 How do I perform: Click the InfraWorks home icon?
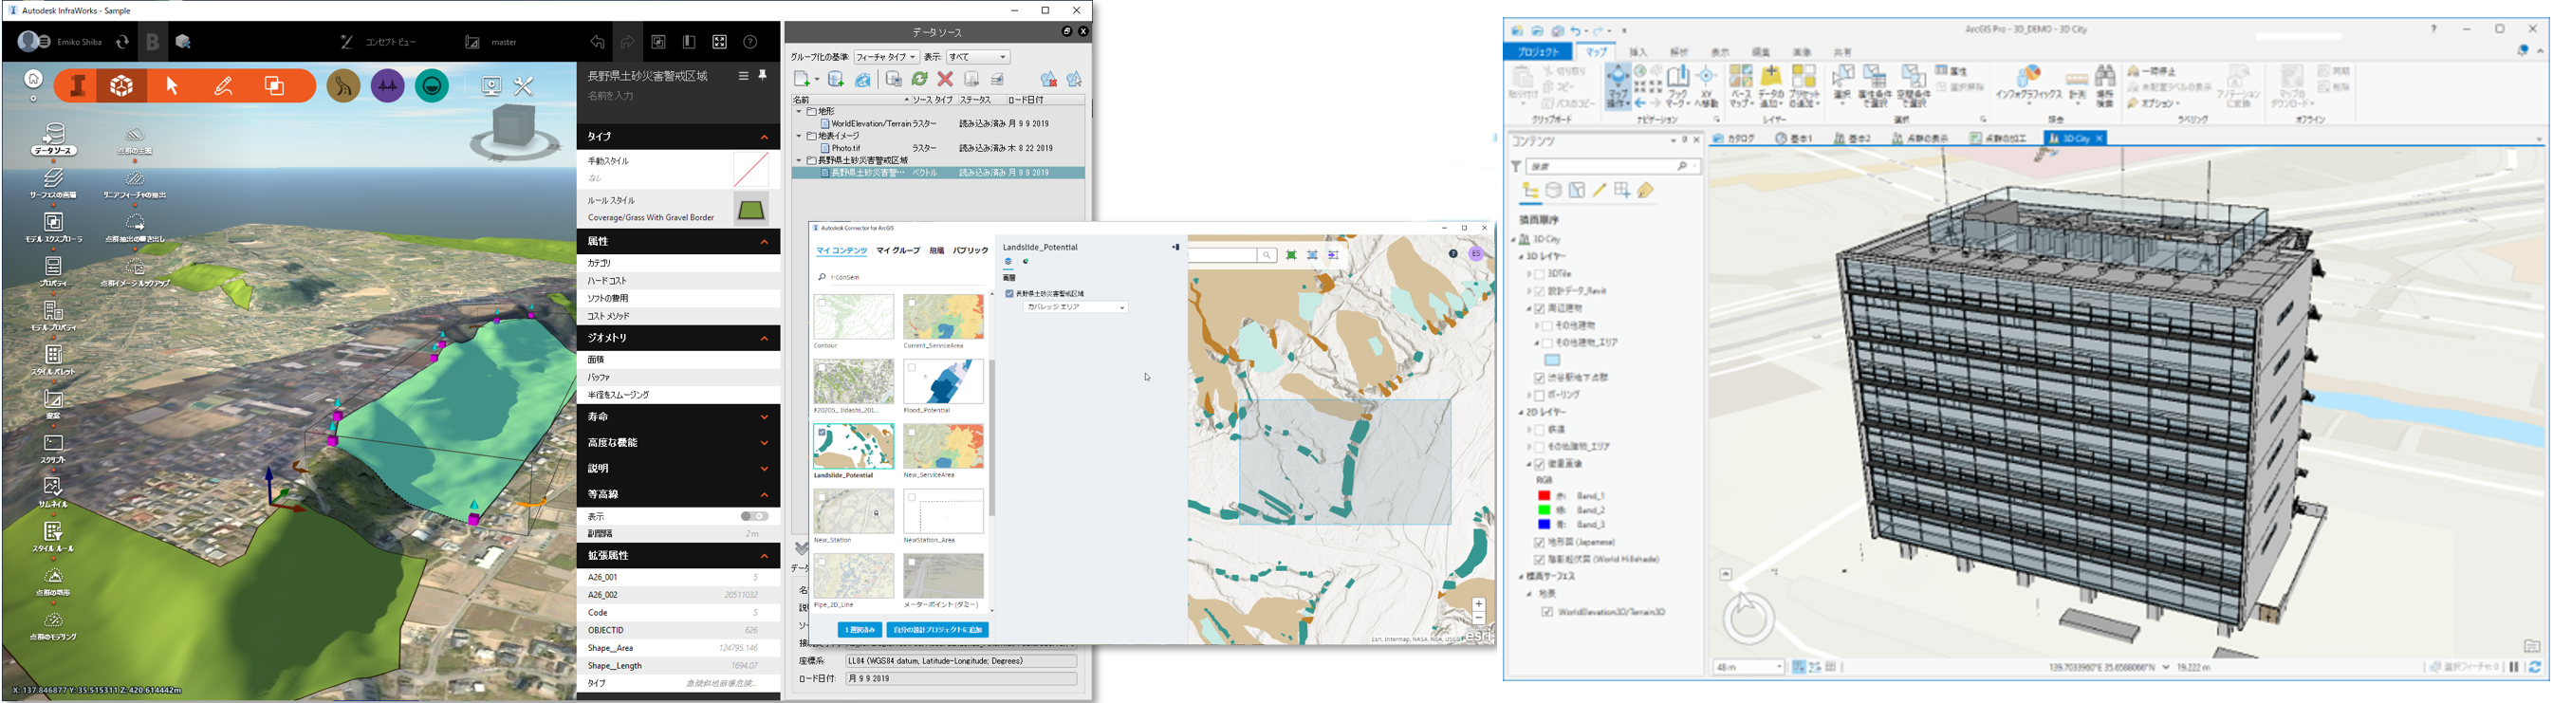click(34, 80)
